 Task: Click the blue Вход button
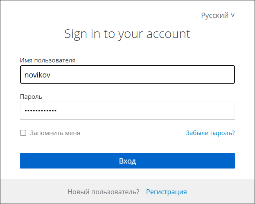(127, 161)
